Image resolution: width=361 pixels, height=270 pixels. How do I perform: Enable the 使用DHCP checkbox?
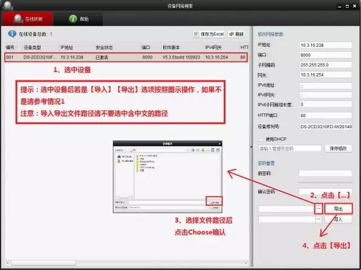(261, 138)
